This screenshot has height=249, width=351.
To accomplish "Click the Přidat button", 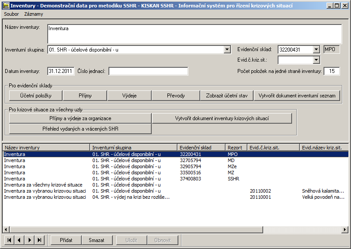I will tap(66, 240).
